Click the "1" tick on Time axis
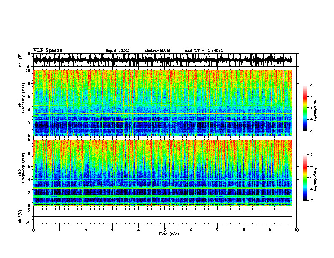The image size is (334, 258). 59,230
